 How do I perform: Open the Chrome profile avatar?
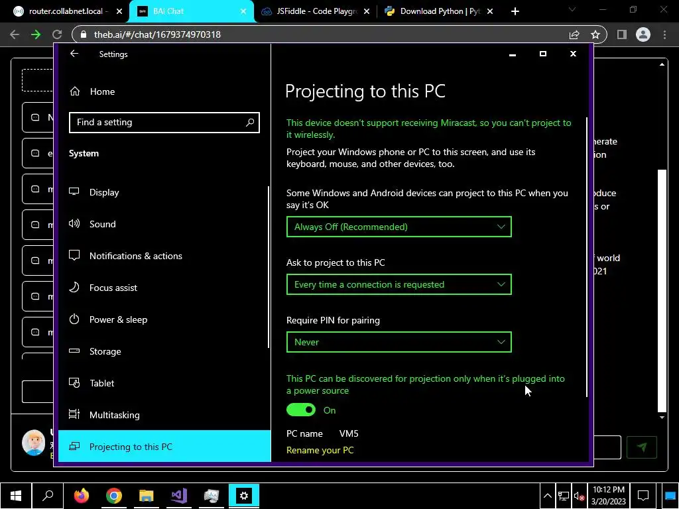coord(643,34)
